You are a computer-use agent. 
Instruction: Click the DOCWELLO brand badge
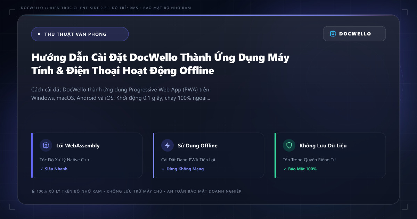point(354,34)
